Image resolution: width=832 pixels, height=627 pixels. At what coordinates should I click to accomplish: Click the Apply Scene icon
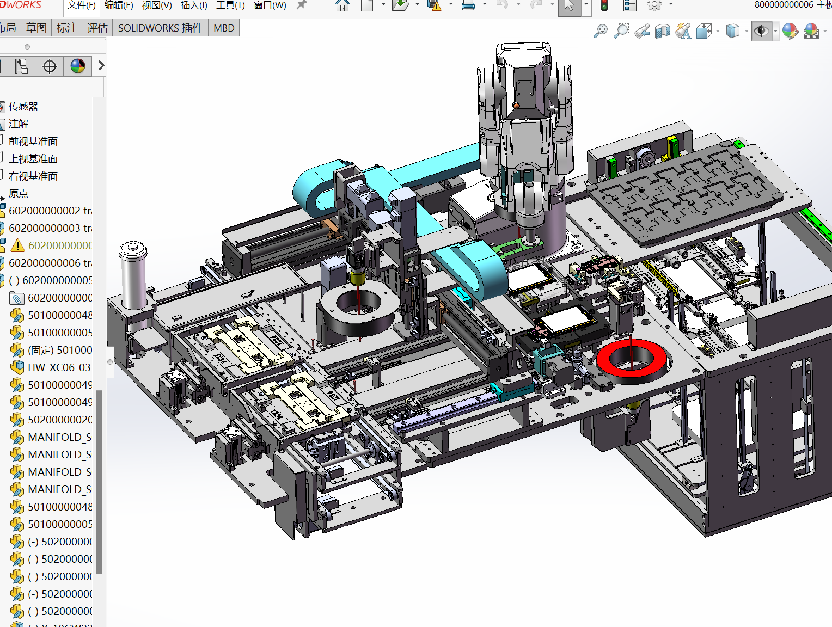click(x=811, y=31)
